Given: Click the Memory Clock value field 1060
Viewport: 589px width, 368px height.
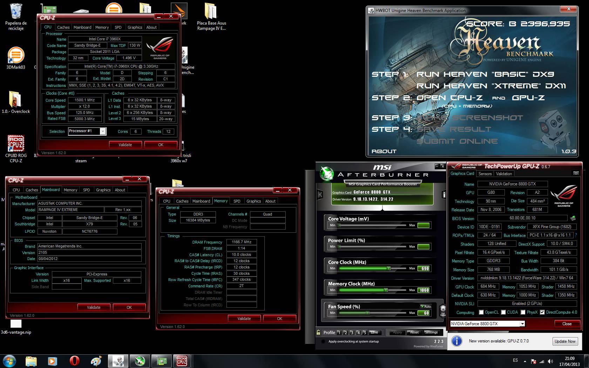Looking at the screenshot, I should 424,290.
